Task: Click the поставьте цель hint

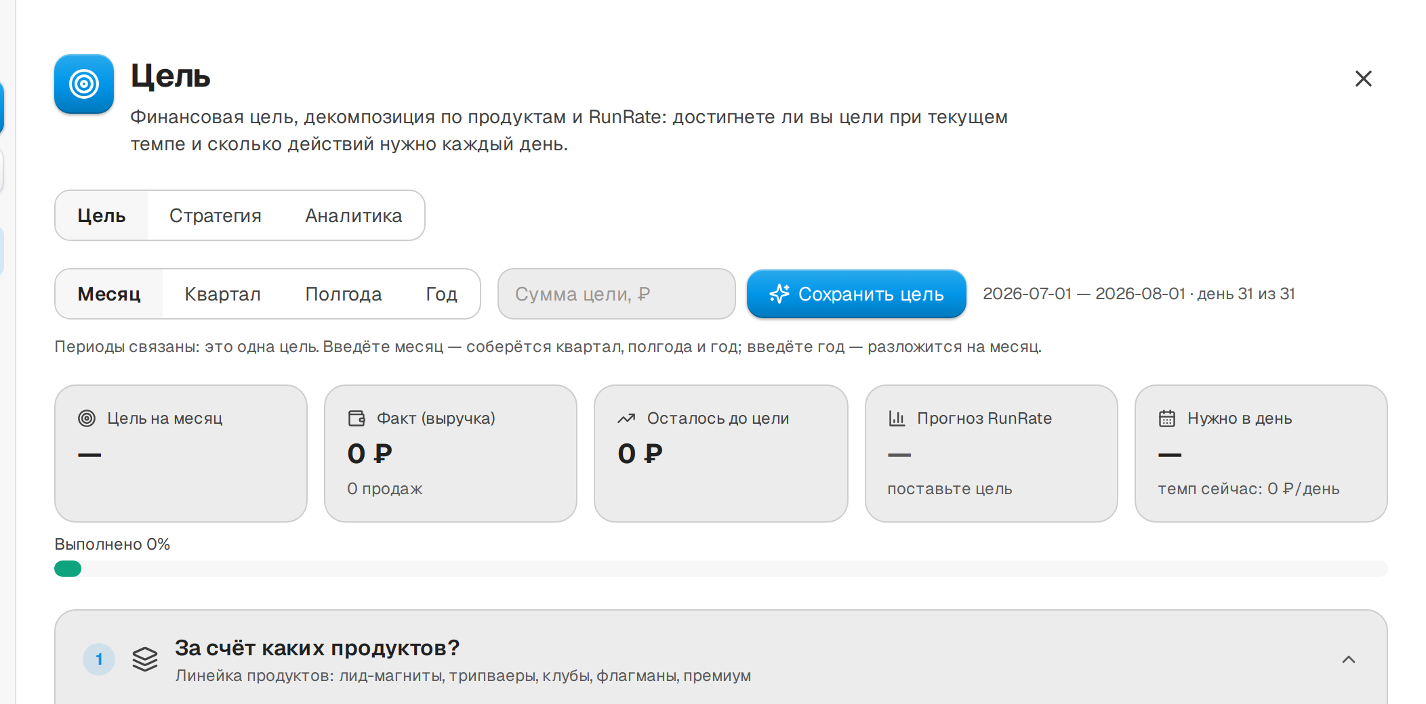Action: (x=950, y=489)
